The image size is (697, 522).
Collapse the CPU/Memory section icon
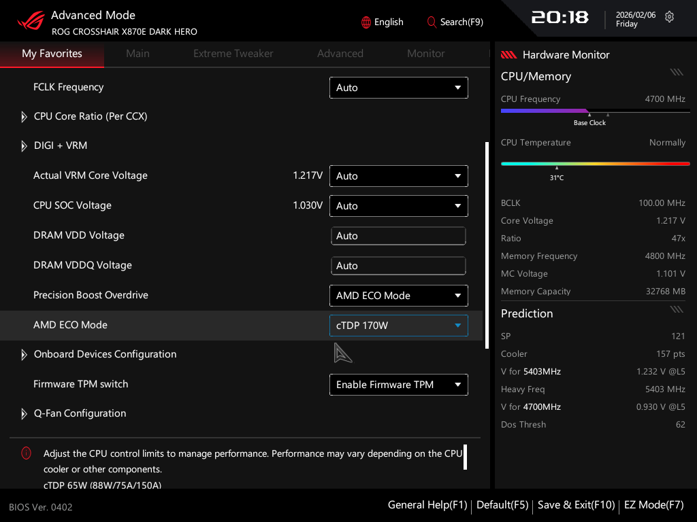click(676, 72)
